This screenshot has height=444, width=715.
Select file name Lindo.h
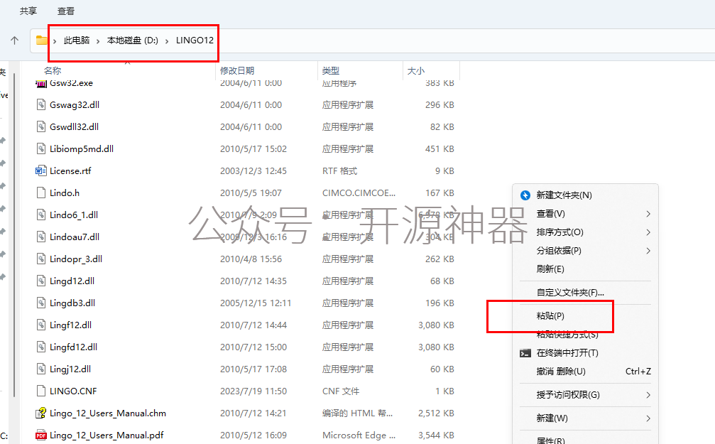(65, 193)
